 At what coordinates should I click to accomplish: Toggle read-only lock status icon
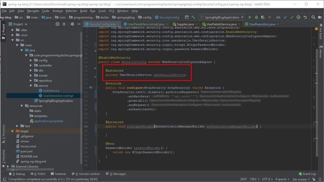tap(314, 179)
